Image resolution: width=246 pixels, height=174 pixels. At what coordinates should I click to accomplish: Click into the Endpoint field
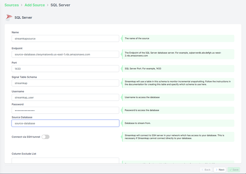65,54
